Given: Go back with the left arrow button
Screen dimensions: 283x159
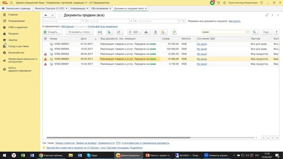Looking at the screenshot, I should click(46, 15).
